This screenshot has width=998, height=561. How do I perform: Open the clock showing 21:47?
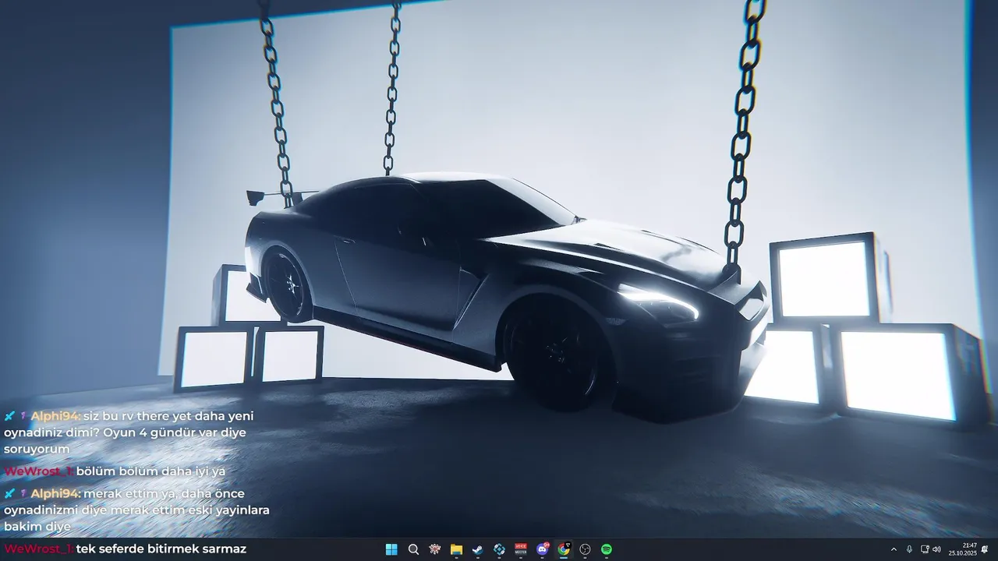tap(962, 549)
